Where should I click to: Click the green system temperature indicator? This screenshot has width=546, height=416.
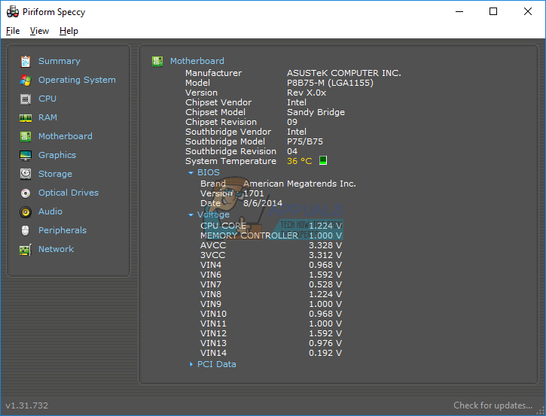323,160
